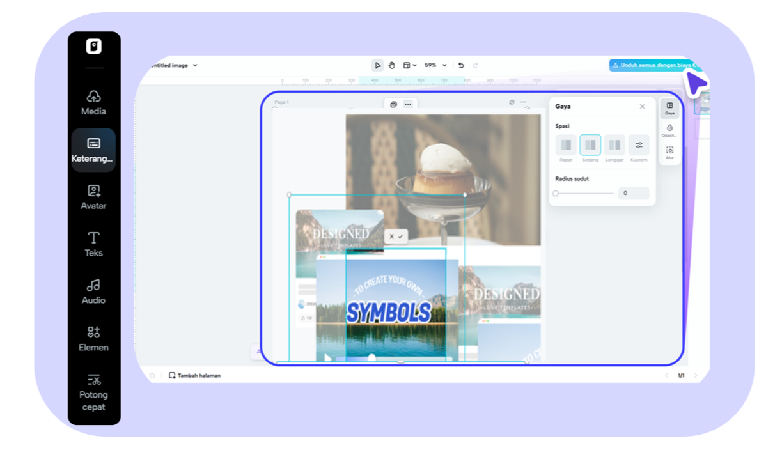The width and height of the screenshot is (782, 450).
Task: Open the 59% zoom level dropdown
Action: (x=435, y=65)
